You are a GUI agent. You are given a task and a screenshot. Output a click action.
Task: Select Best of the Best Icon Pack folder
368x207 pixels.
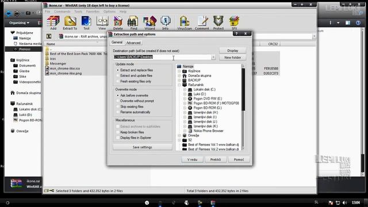tap(76, 53)
